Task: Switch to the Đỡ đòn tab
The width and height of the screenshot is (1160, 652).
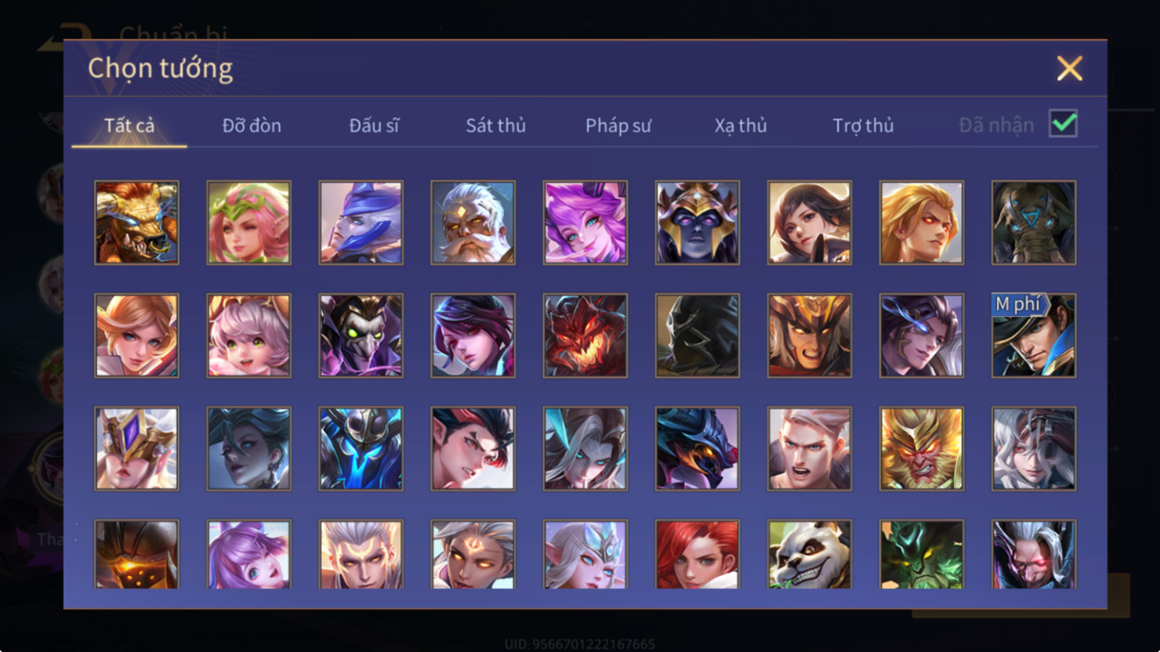Action: pyautogui.click(x=252, y=126)
